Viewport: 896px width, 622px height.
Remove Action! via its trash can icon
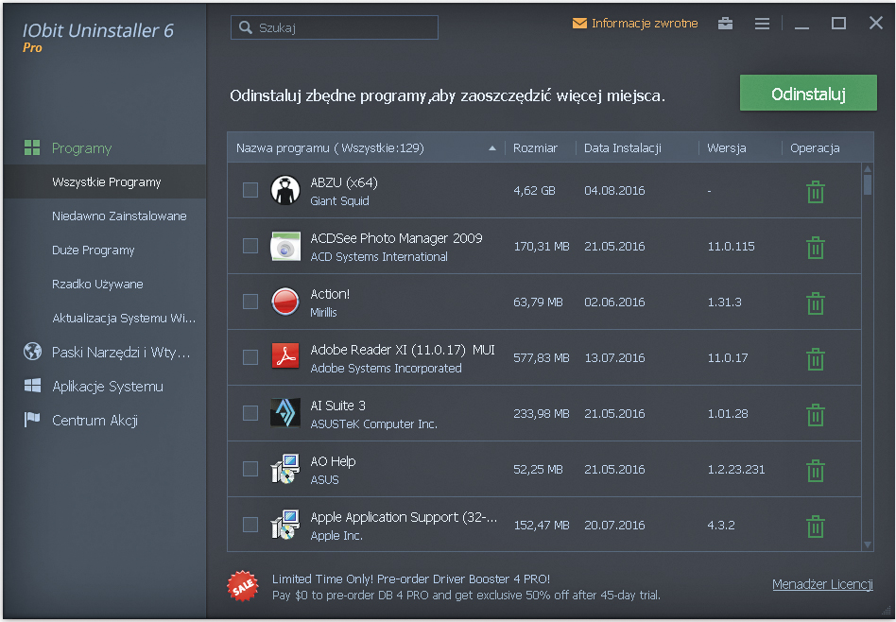pyautogui.click(x=815, y=302)
